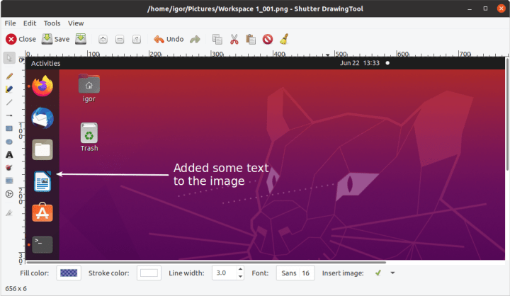Screen dimensions: 510x296
Task: Open the Stroke color picker
Action: click(149, 273)
